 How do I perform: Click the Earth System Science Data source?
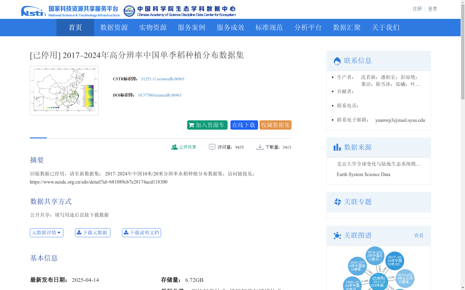click(x=363, y=174)
